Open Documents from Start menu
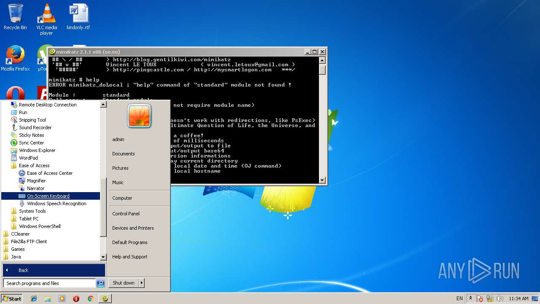The image size is (540, 304). 123,154
